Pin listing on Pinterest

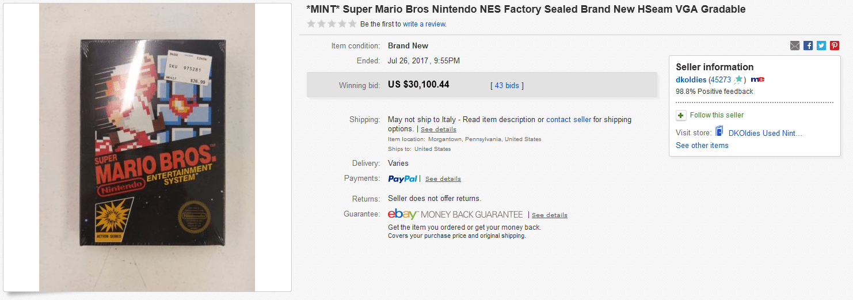tap(835, 46)
